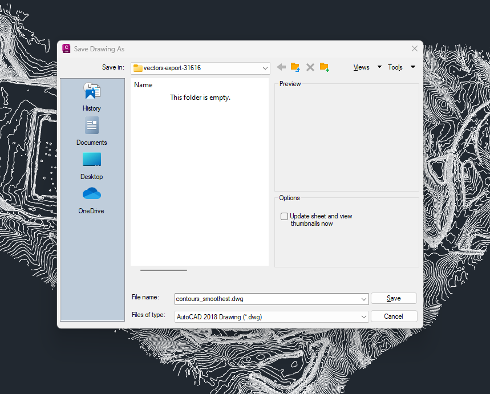Go up one folder level
Image resolution: width=490 pixels, height=394 pixels.
click(295, 67)
